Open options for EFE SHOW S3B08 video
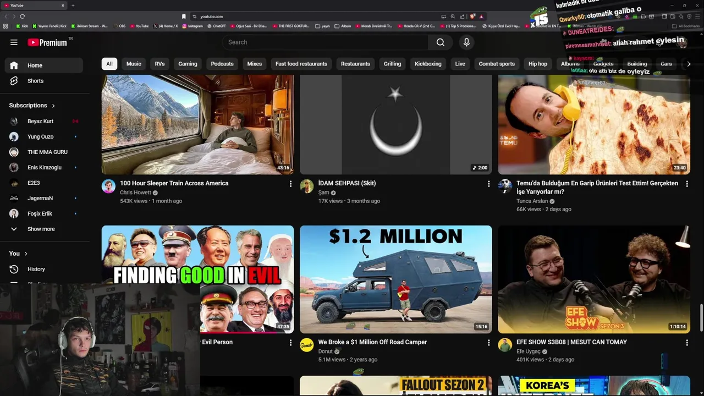 click(686, 343)
